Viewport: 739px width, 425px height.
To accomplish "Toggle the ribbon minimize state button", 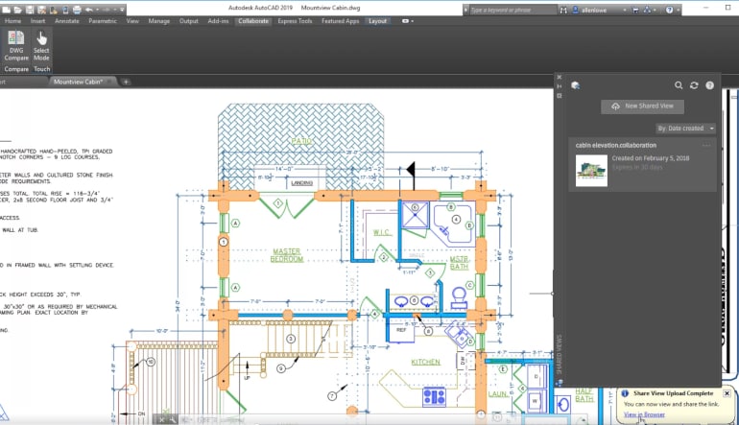I will tap(405, 21).
